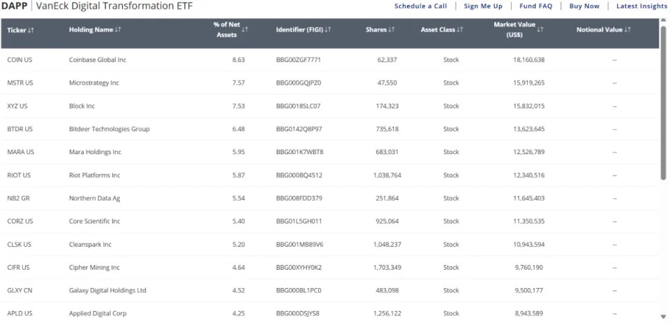Click identifier BBG0142Q8P97
This screenshot has width=670, height=325.
coord(299,129)
